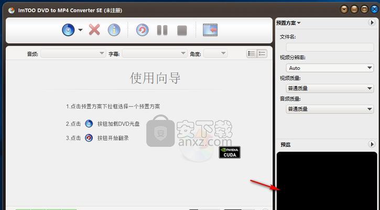The height and width of the screenshot is (210, 380).
Task: Open the 视频分辨率 Auto dropdown
Action: [330, 68]
